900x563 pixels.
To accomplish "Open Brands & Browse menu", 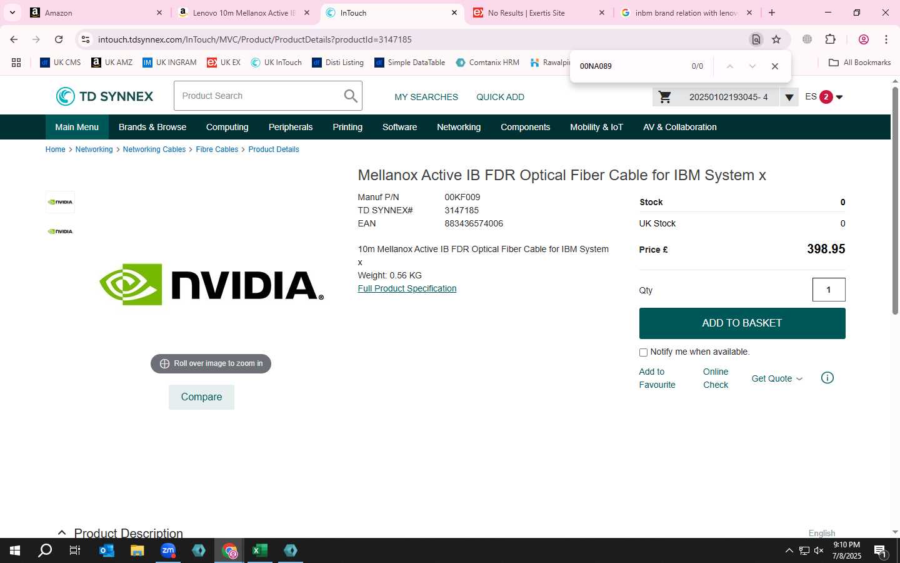I will [152, 127].
